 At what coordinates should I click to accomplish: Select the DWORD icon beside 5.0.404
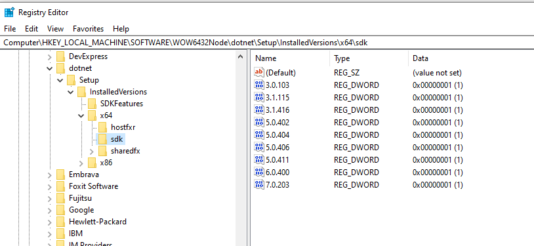tap(259, 135)
